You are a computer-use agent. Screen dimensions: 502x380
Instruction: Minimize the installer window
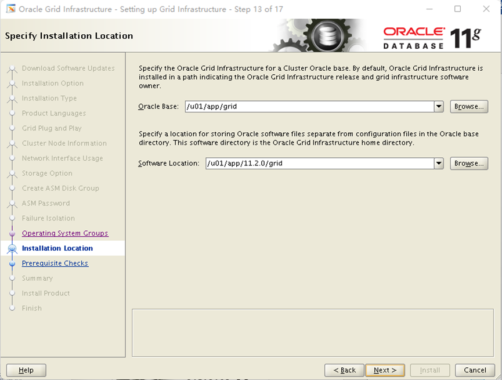coord(429,9)
